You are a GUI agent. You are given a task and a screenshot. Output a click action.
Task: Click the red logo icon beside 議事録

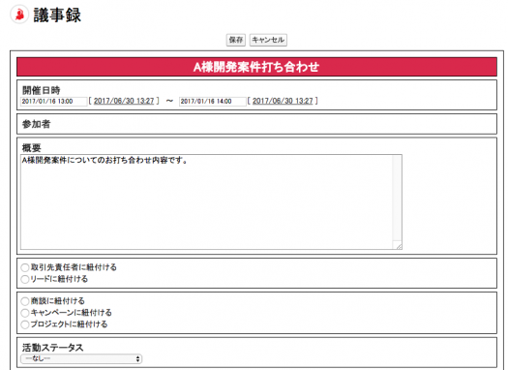[19, 15]
